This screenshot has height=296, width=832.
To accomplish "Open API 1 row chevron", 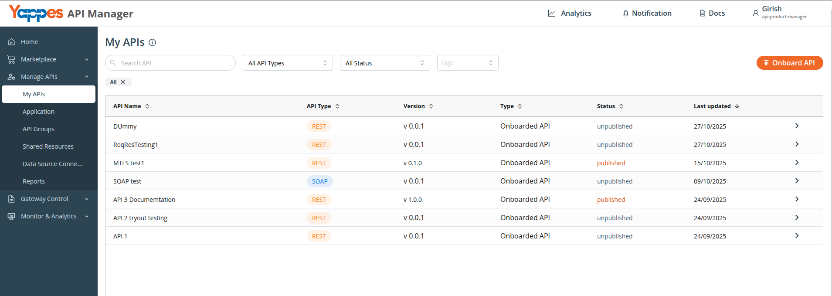I will coord(797,236).
